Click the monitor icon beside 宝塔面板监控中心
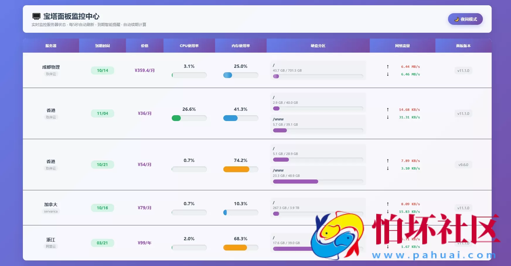Viewport: 511px width, 266px height. [x=36, y=16]
